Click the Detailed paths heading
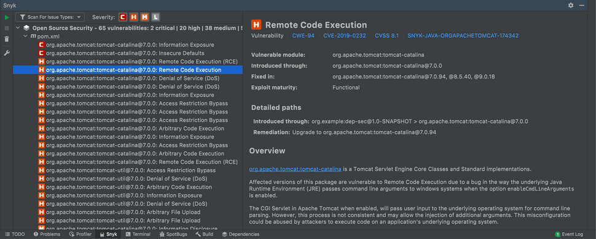 pos(276,108)
